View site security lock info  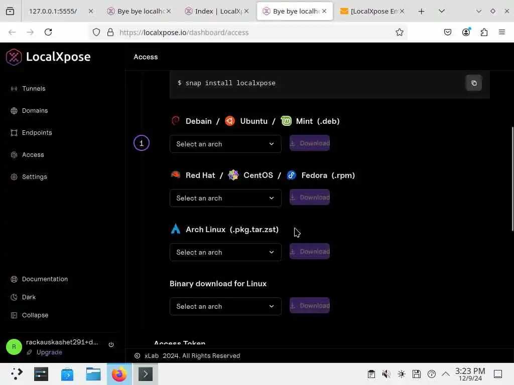point(110,32)
